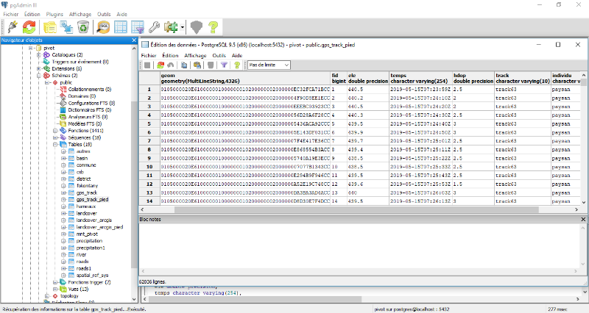Close the Navigateur d'objets panel
Image resolution: width=589 pixels, height=313 pixels.
pos(133,40)
